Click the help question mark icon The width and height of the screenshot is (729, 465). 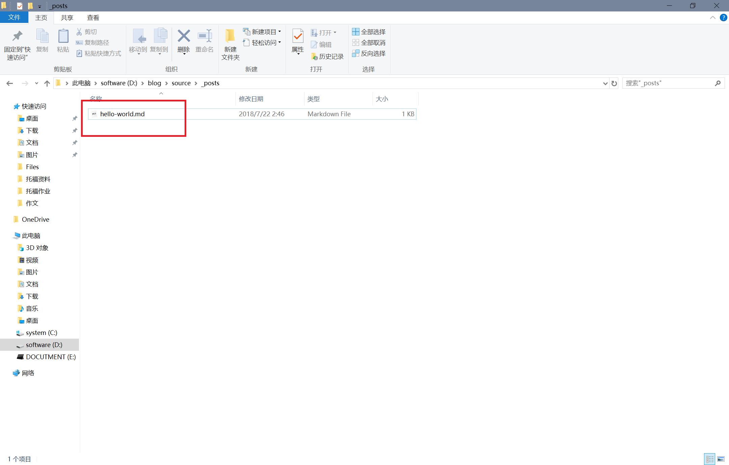tap(723, 18)
